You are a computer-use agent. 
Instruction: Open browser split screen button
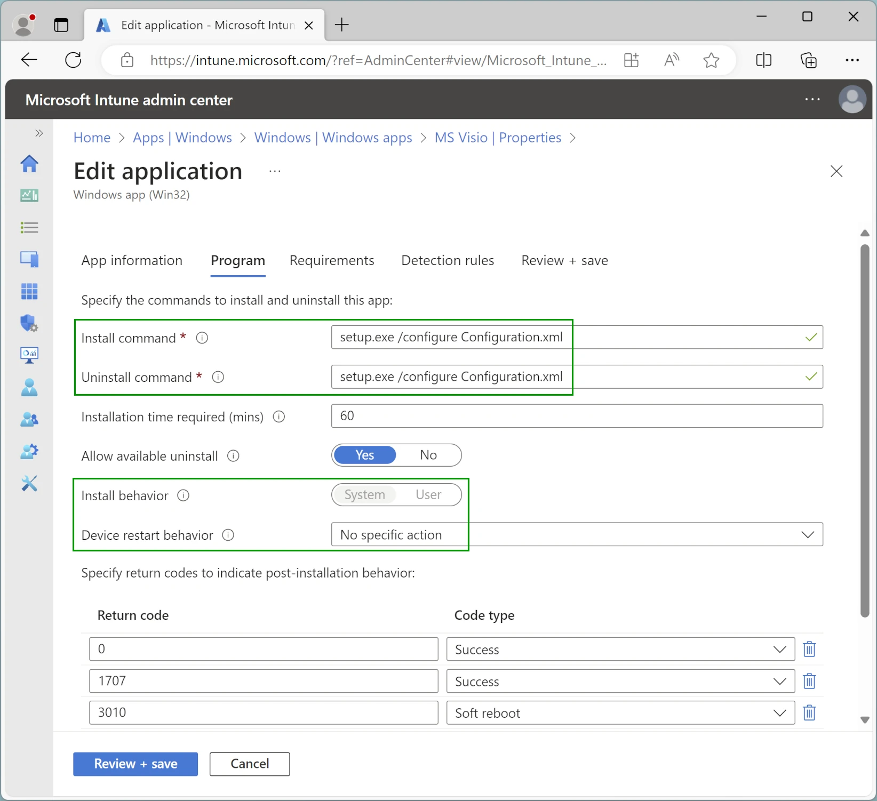point(764,60)
